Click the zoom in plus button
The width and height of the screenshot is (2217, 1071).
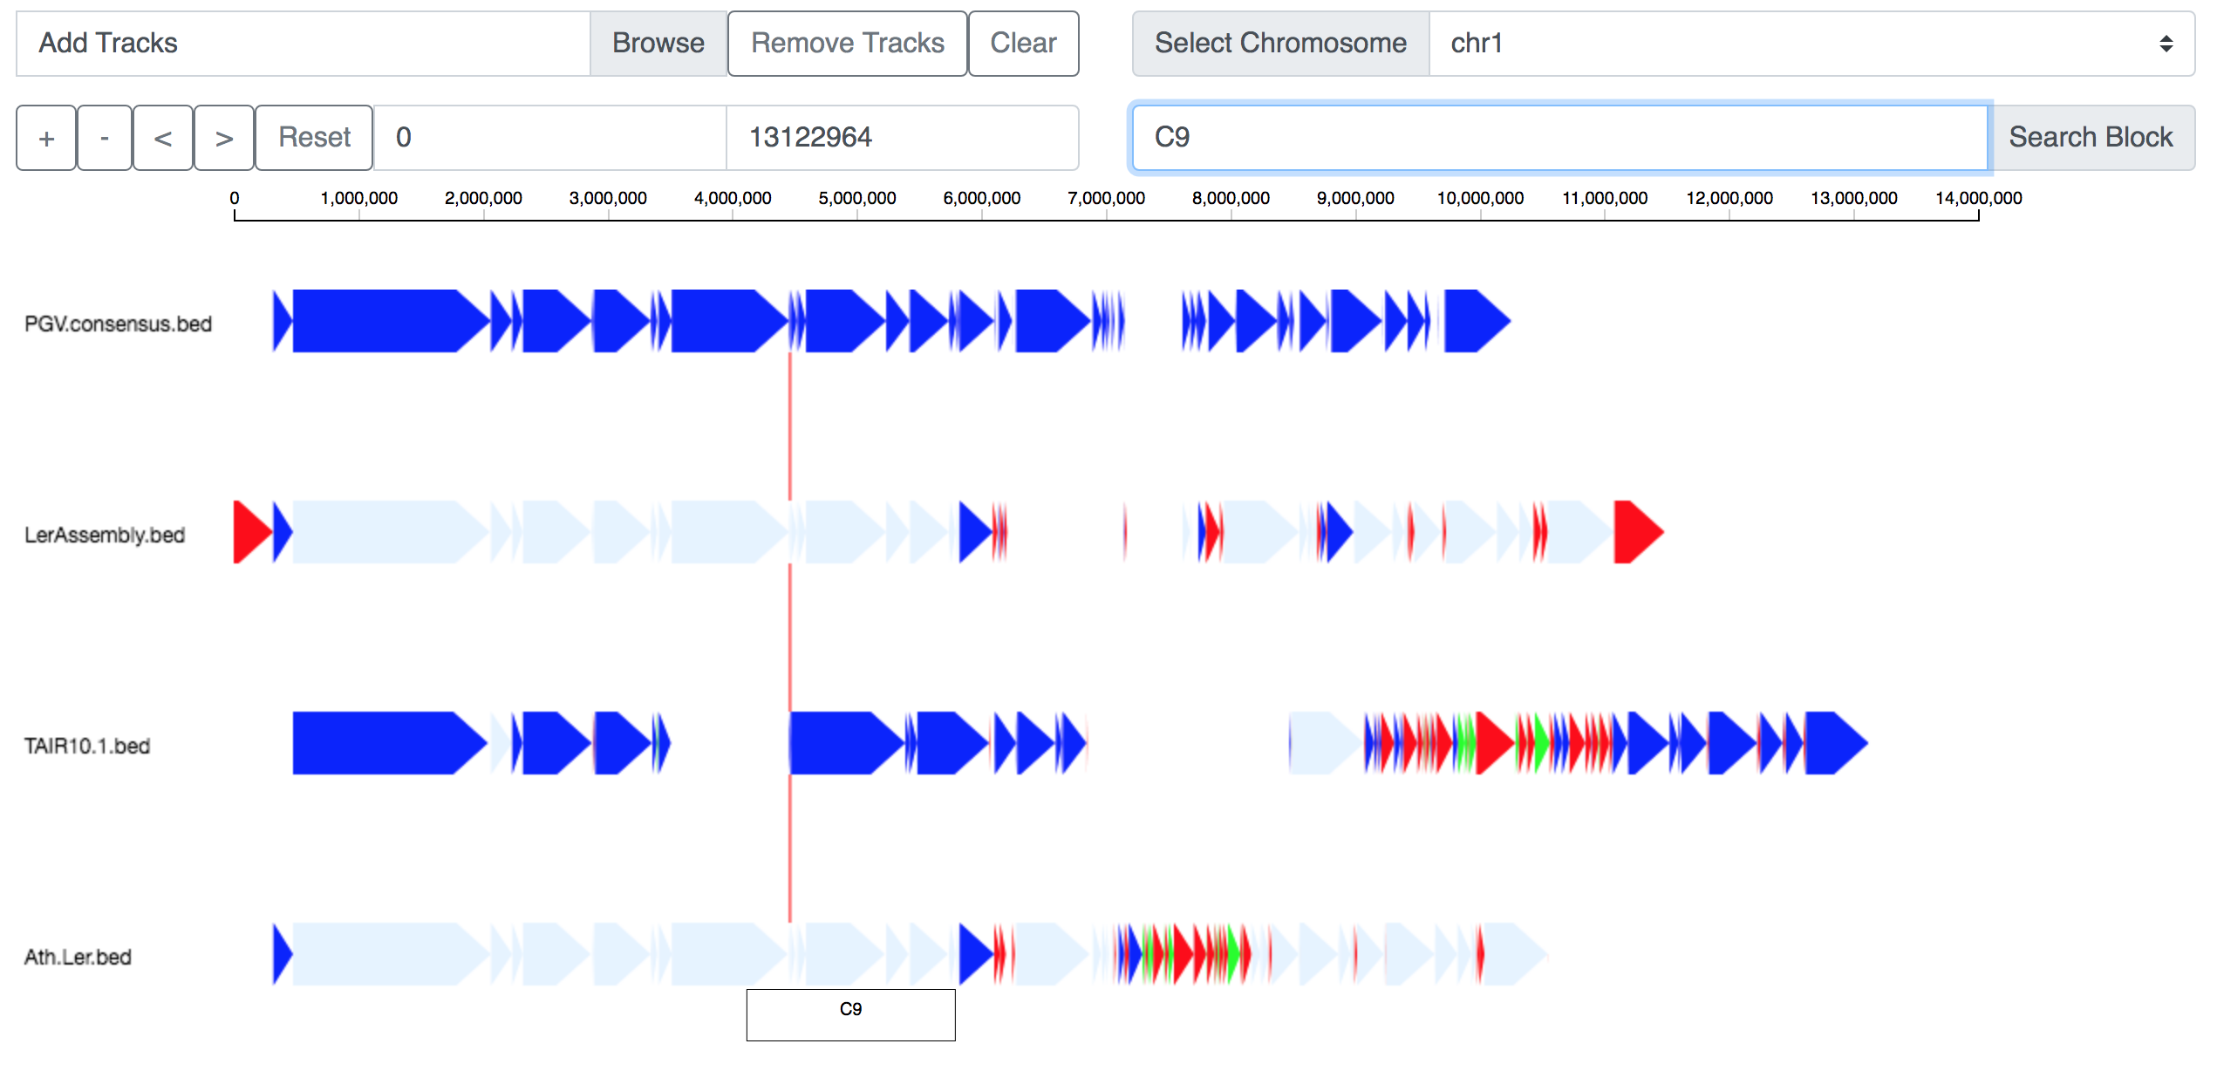click(46, 138)
